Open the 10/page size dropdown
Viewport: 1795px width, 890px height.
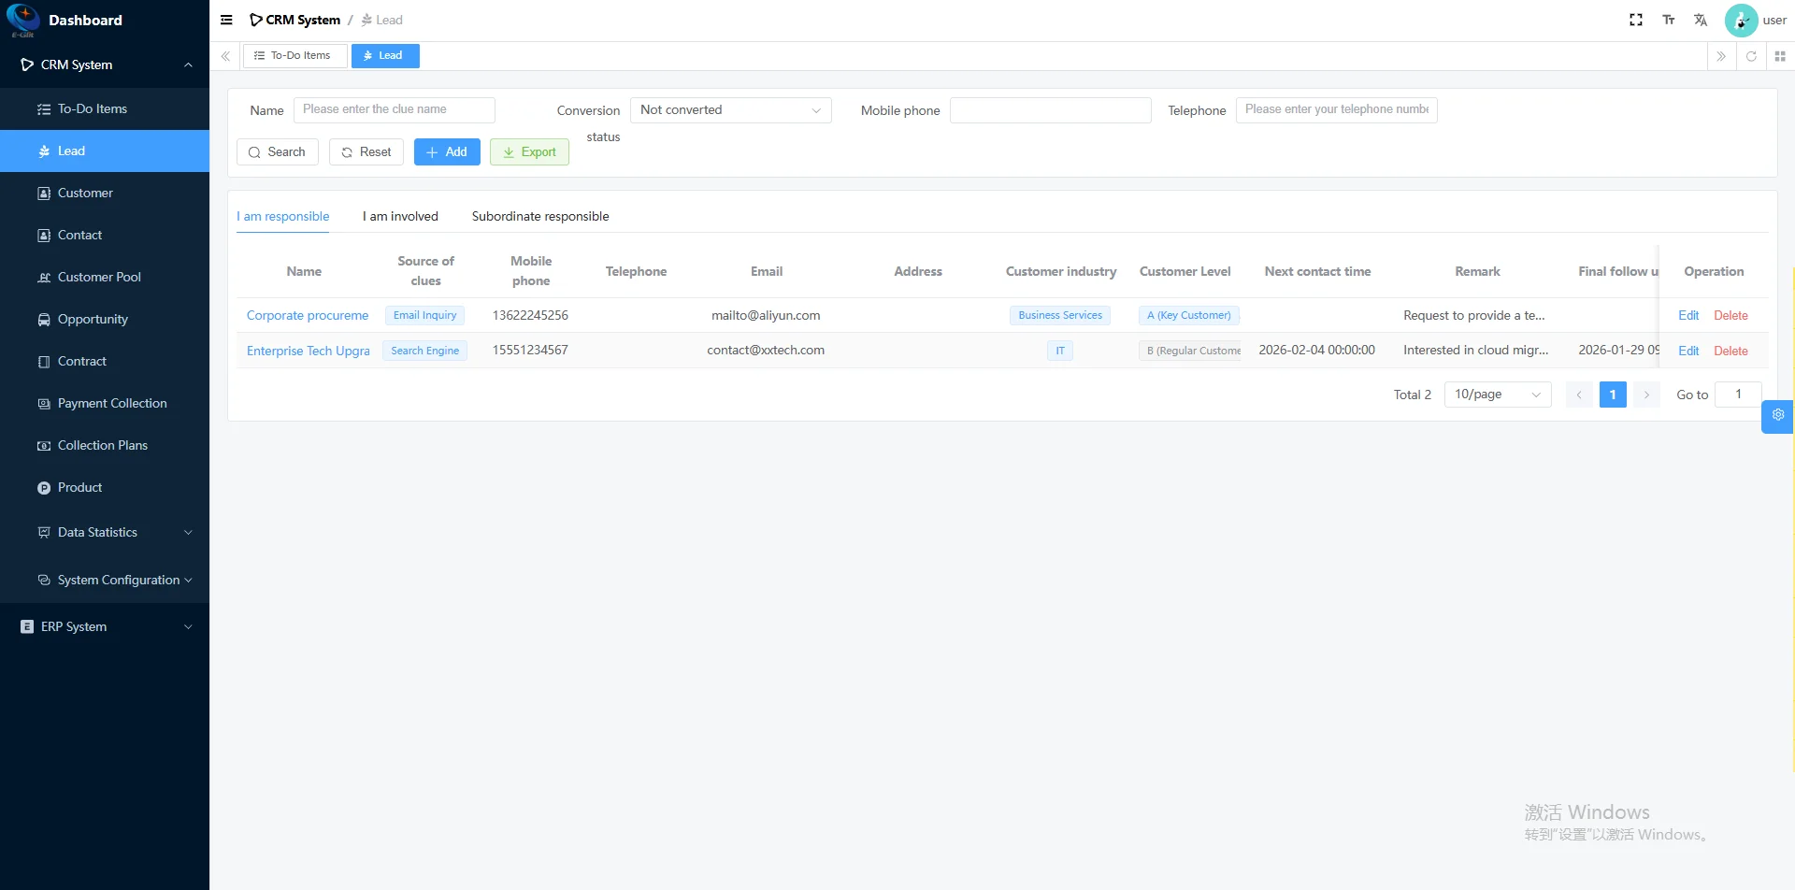pyautogui.click(x=1498, y=395)
